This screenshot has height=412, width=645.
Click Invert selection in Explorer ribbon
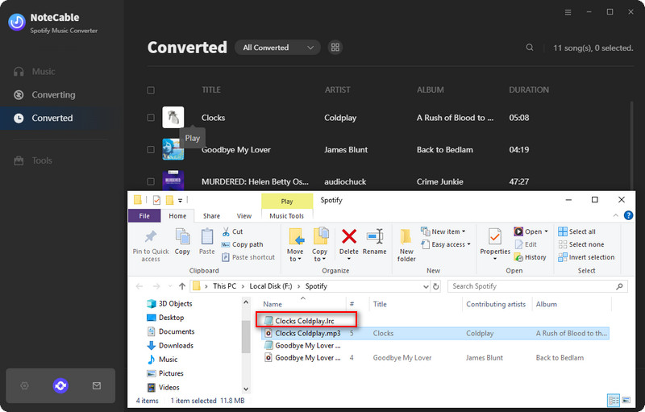(x=586, y=257)
